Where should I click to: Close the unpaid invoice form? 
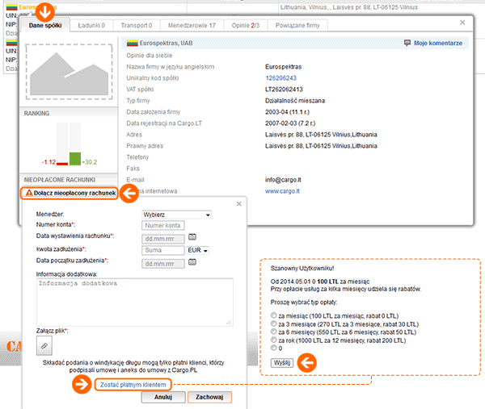click(x=238, y=204)
